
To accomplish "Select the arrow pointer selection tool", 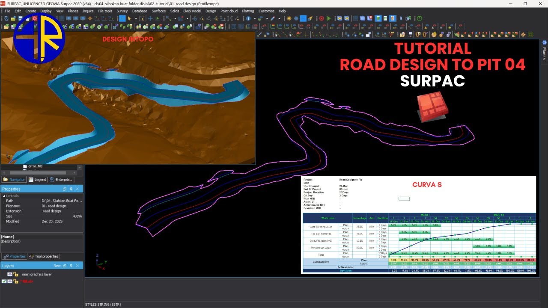I will tap(129, 18).
